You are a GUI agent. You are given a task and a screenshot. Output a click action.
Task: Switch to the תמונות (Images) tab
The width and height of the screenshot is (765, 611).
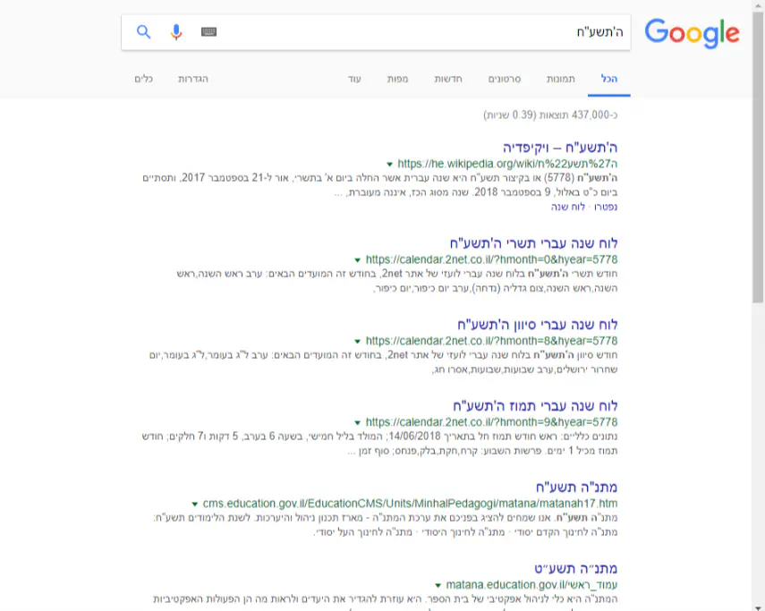coord(563,79)
